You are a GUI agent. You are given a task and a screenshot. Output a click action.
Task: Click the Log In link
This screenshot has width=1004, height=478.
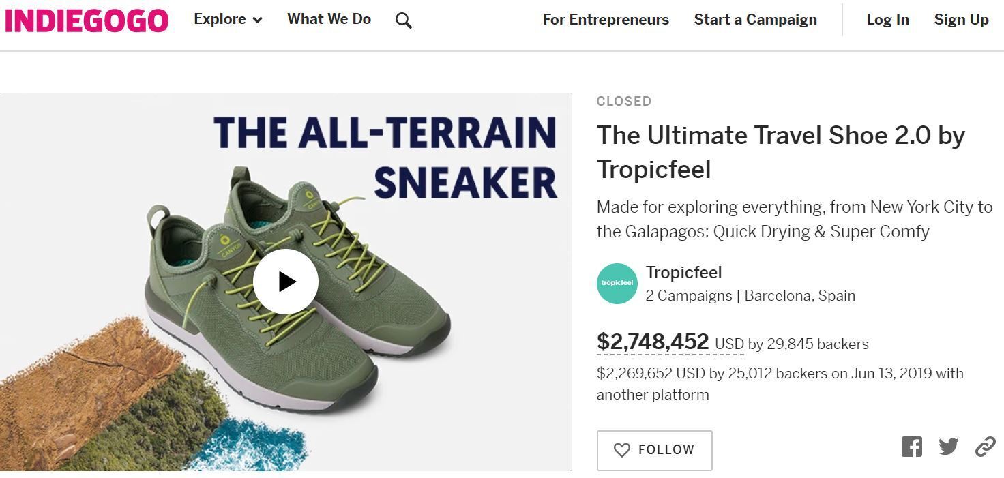pos(887,20)
